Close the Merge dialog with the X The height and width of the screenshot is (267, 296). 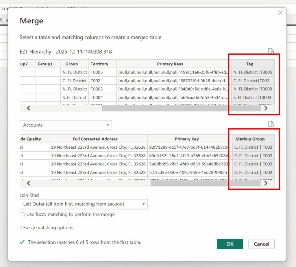click(x=280, y=13)
